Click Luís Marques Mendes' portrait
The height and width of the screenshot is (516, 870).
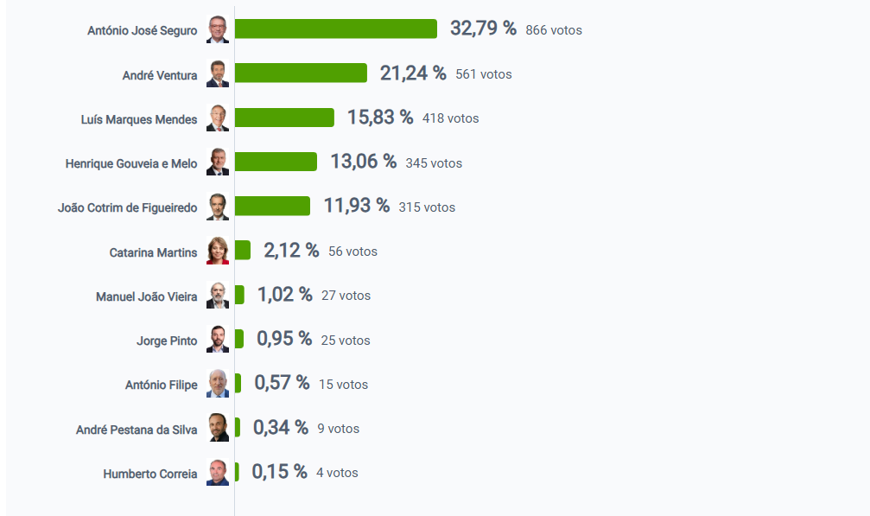click(x=218, y=118)
